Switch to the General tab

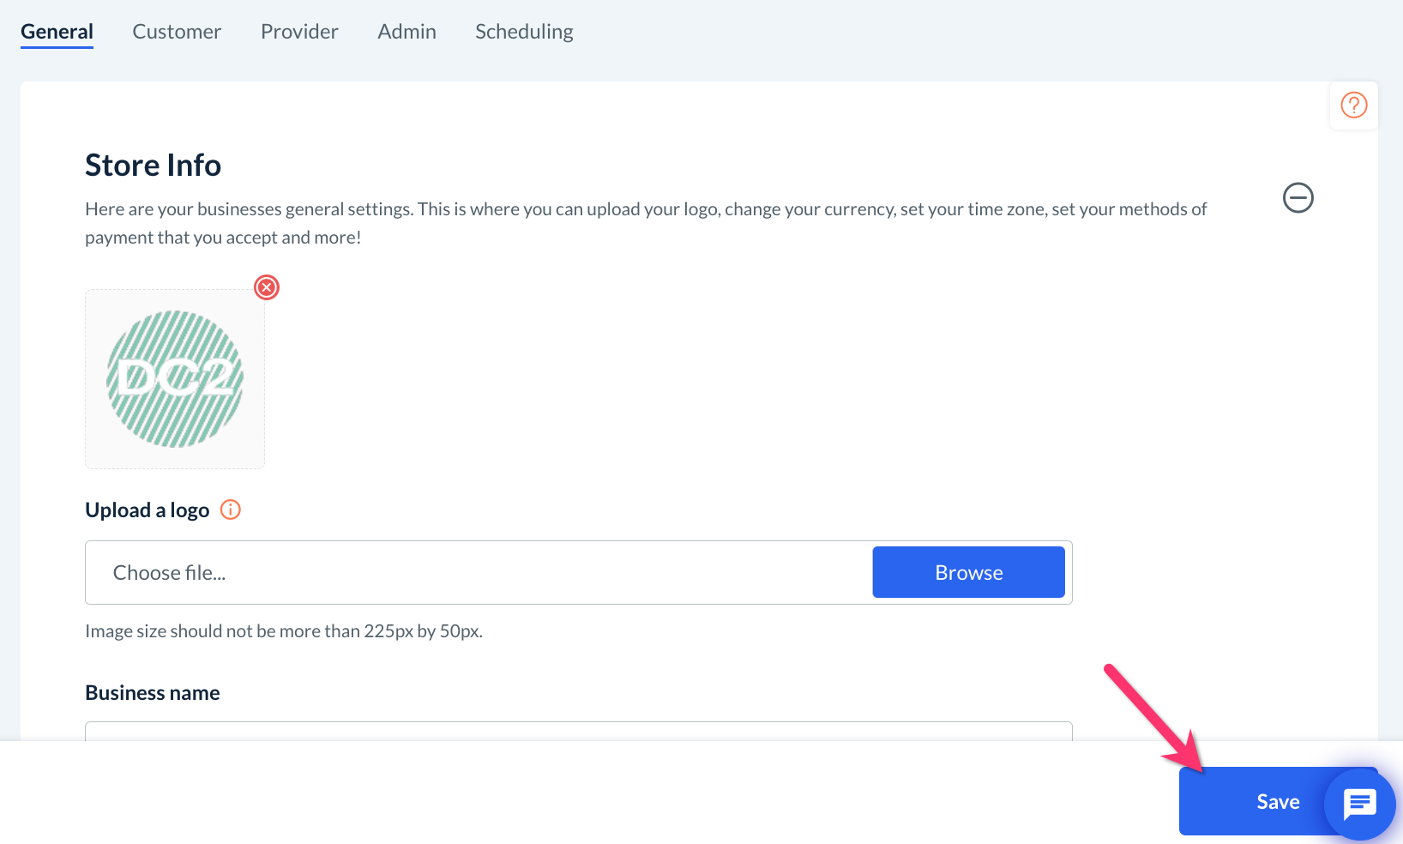pyautogui.click(x=57, y=32)
